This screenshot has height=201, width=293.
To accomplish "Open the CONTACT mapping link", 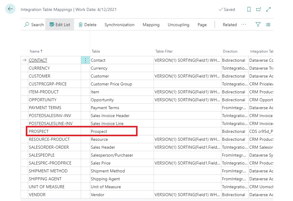I will [x=38, y=60].
